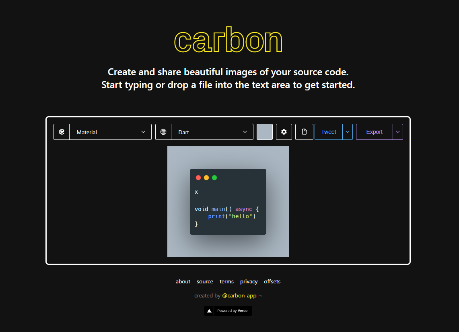
Task: Open the settings gear menu
Action: 284,132
